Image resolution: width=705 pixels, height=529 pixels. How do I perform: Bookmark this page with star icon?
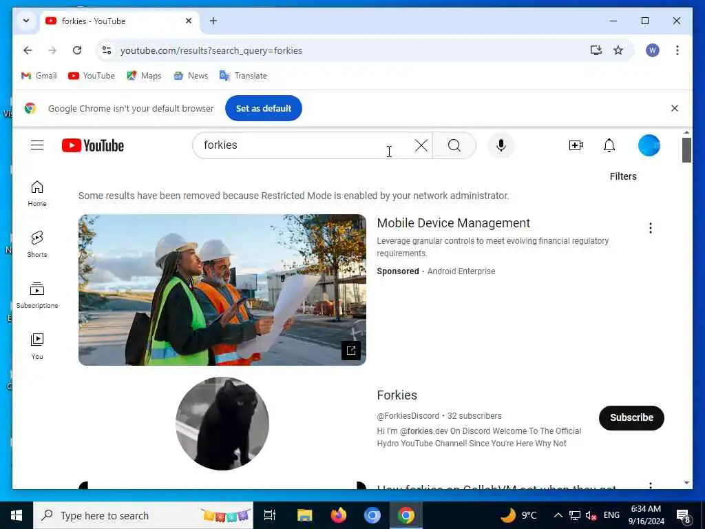click(618, 50)
